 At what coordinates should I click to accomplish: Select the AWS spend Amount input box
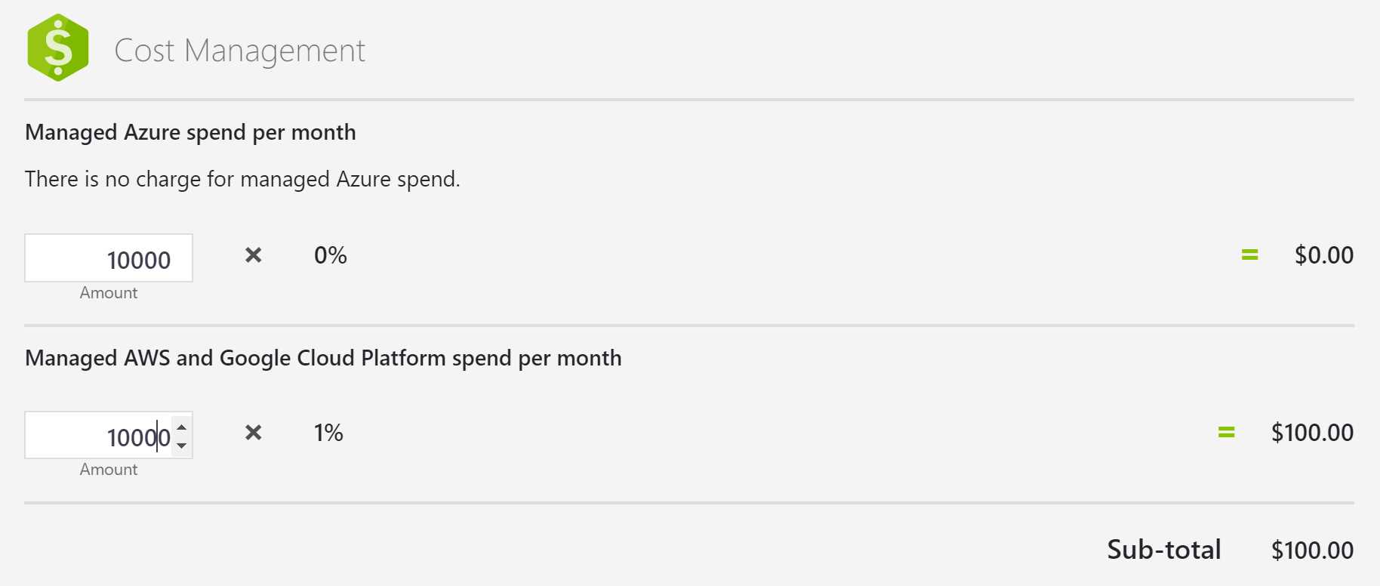point(98,436)
